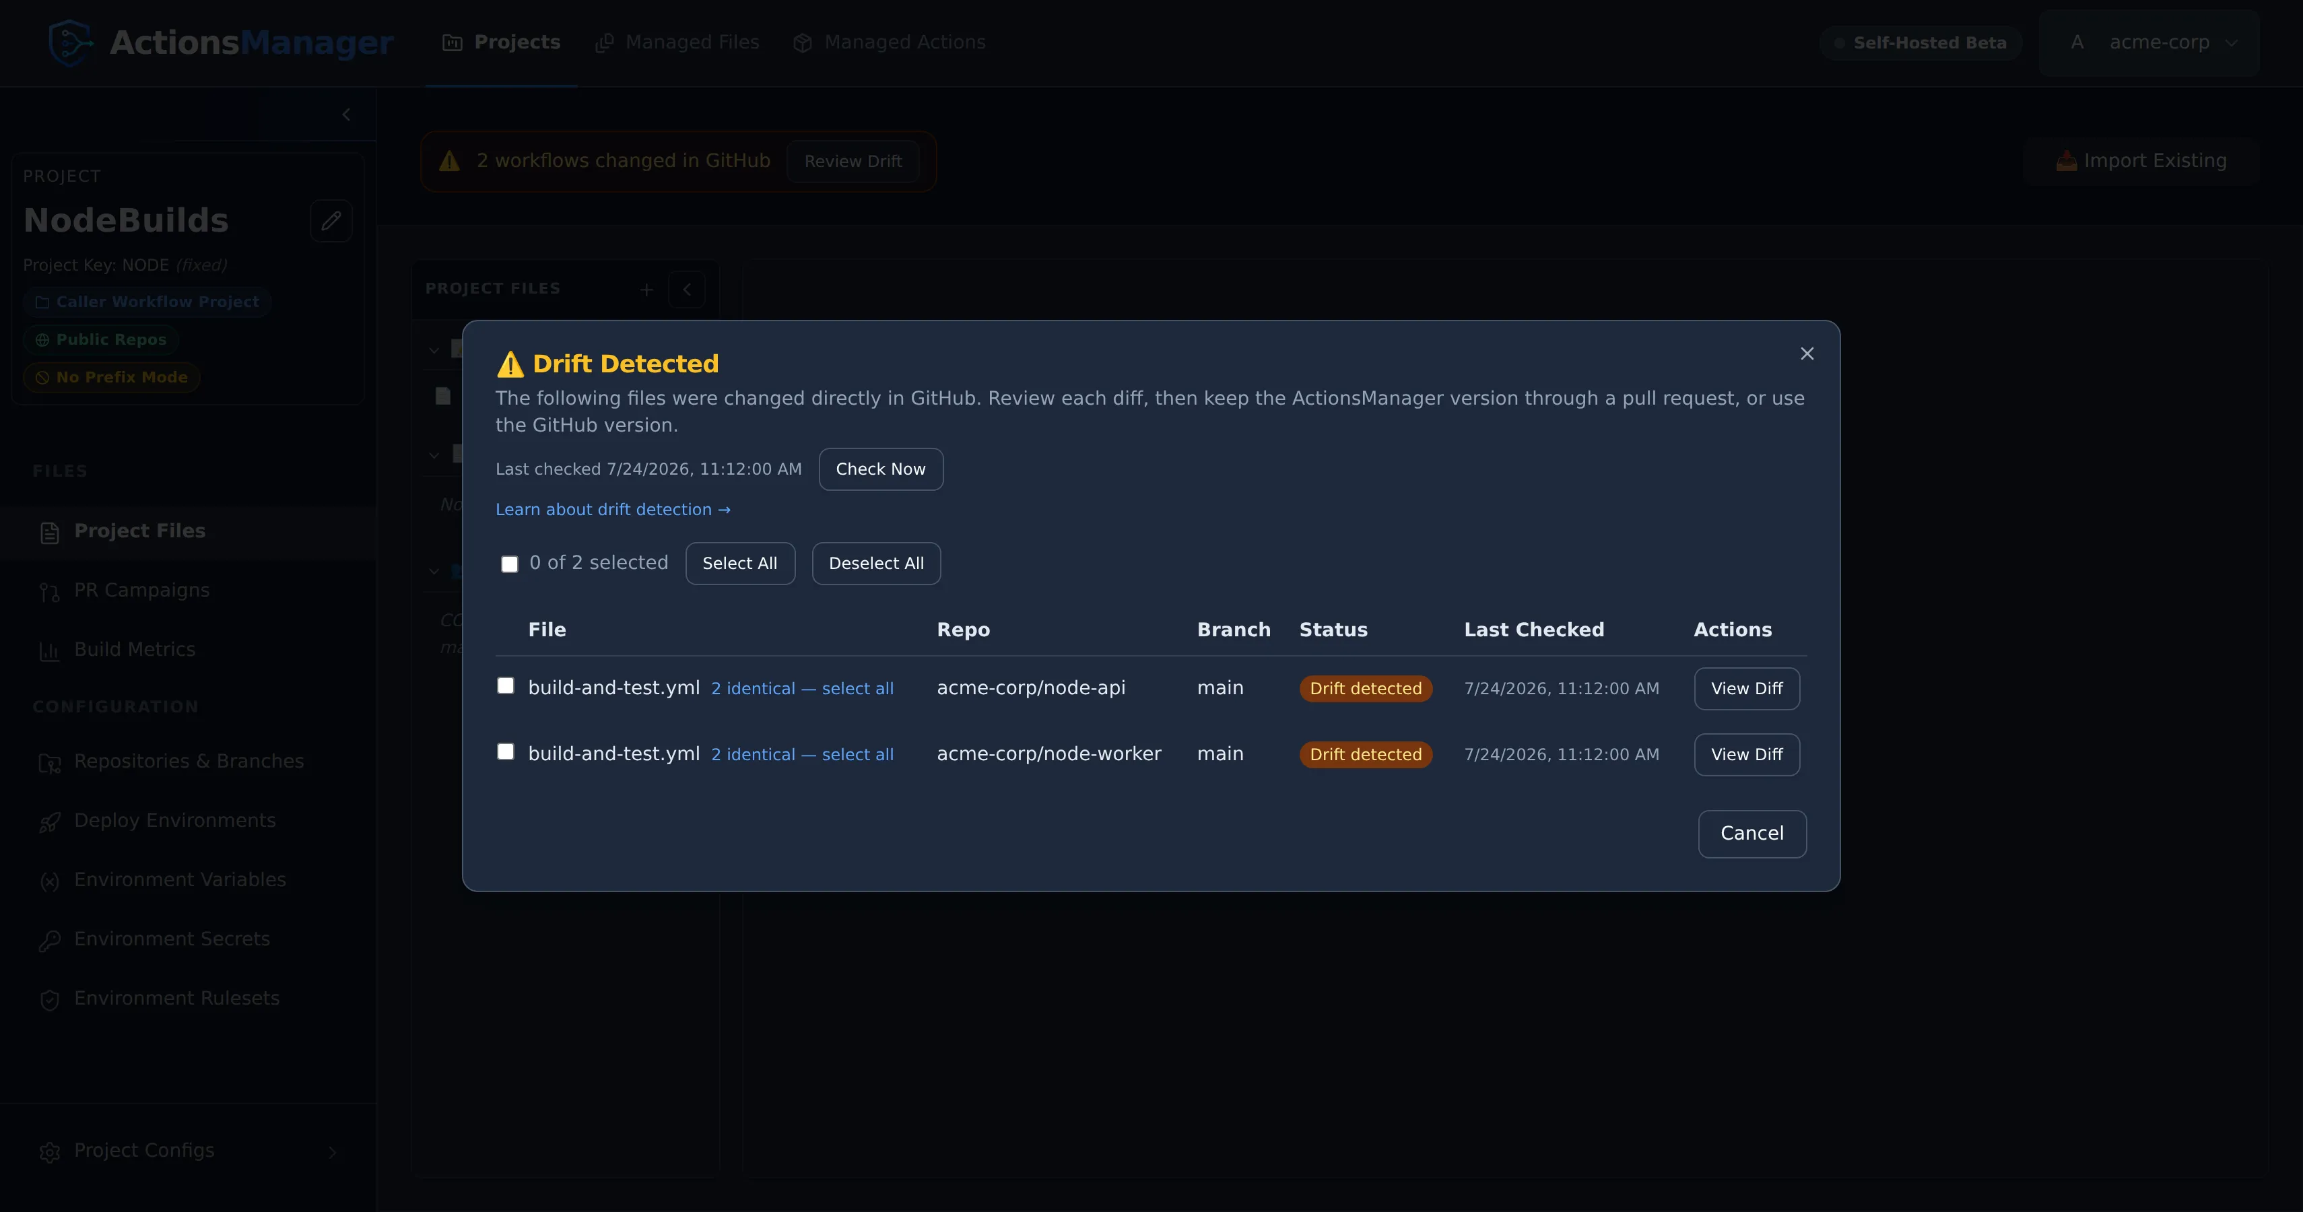Check the box for acme-corp/node-api row
The height and width of the screenshot is (1212, 2303).
[506, 685]
